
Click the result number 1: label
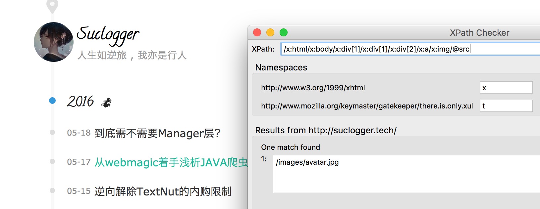(x=264, y=159)
